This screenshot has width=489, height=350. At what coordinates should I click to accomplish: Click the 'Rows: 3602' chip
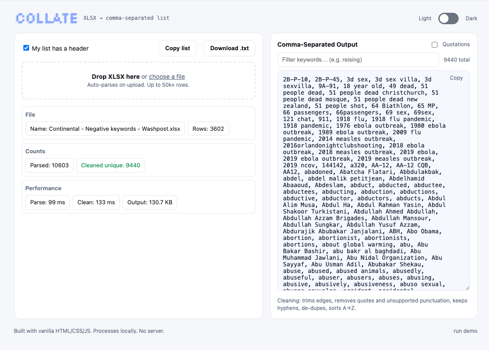[x=208, y=129]
